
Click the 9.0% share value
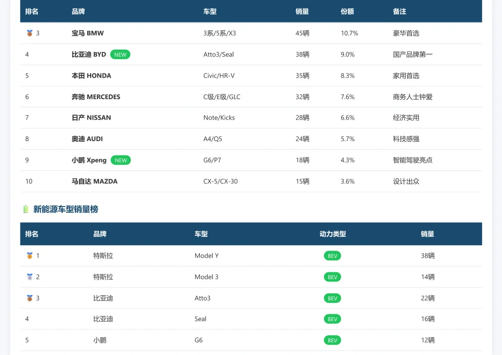coord(348,54)
